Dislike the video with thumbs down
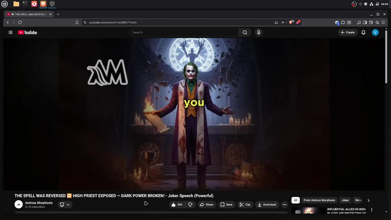The image size is (391, 220). (190, 205)
